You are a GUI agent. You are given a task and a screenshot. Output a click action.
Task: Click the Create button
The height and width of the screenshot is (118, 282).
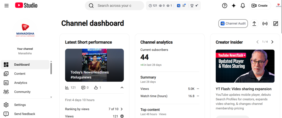[260, 6]
